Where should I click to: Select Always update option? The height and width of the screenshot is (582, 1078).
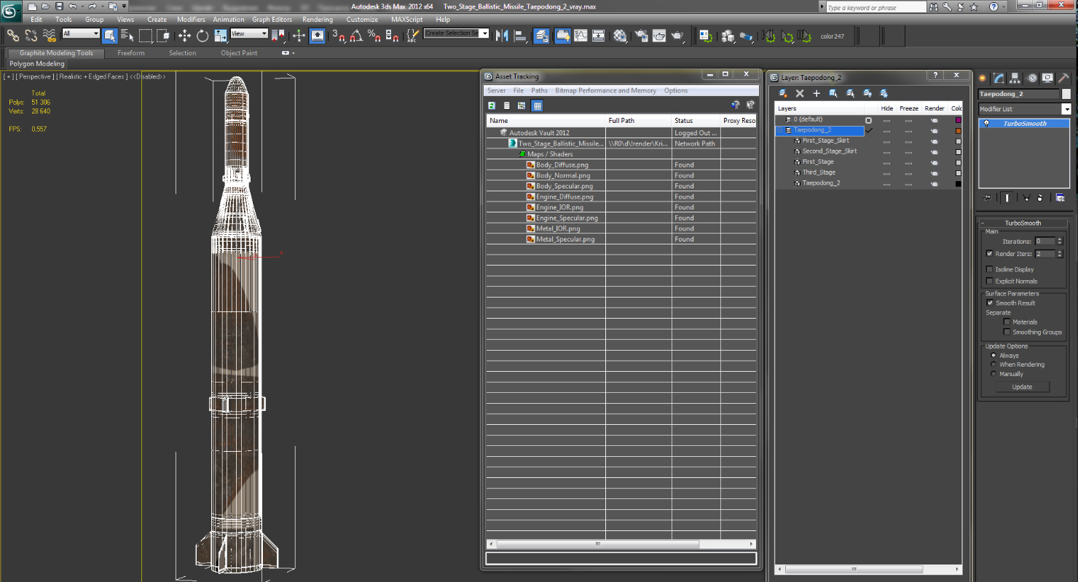pos(994,355)
